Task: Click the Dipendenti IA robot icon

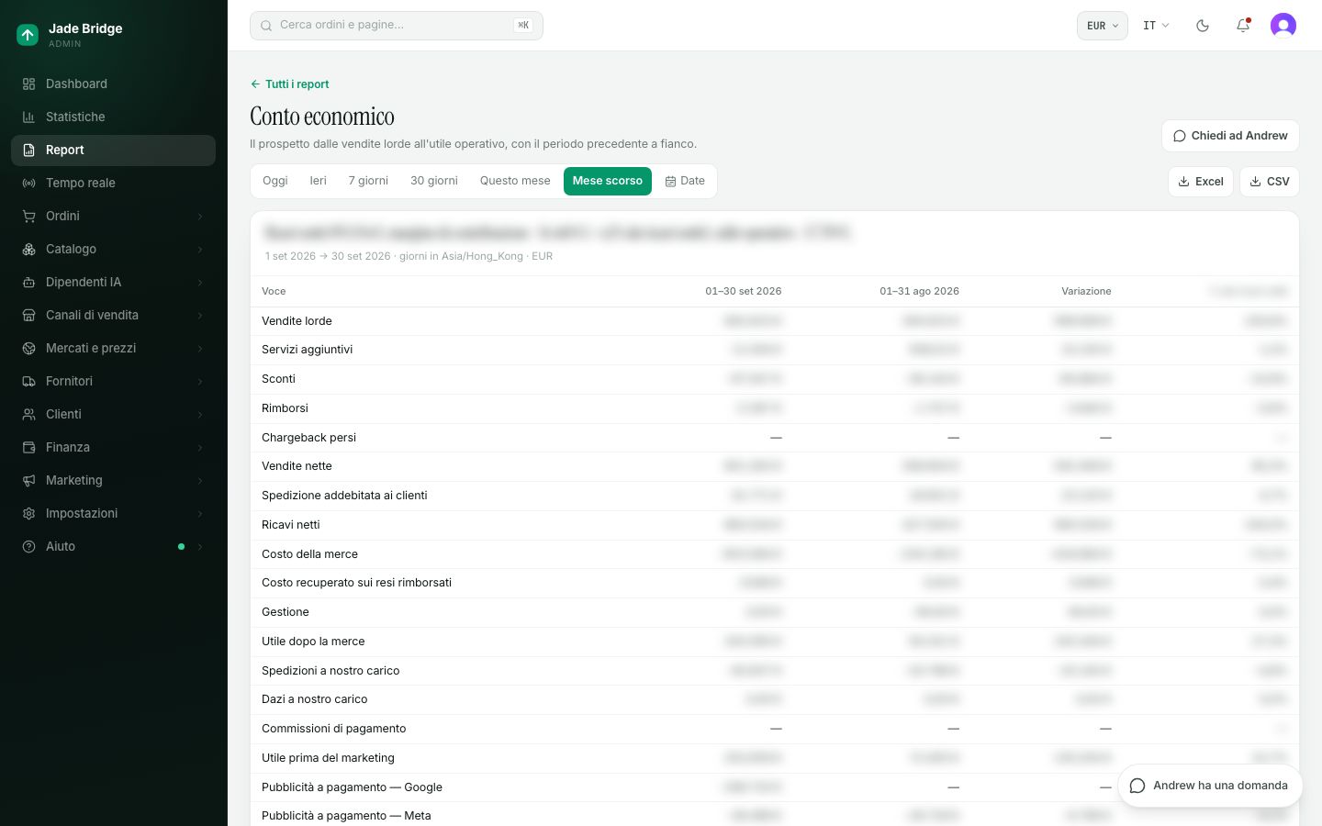Action: click(x=28, y=282)
